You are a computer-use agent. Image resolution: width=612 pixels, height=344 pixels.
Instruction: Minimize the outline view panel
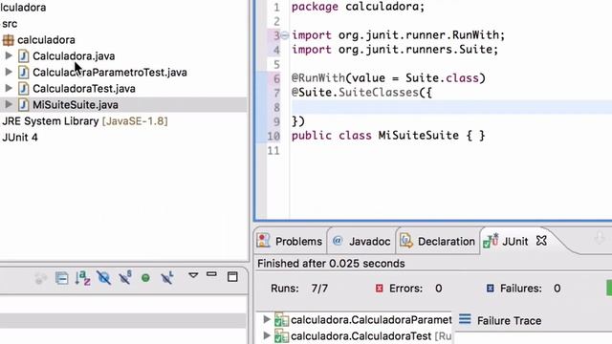(x=211, y=274)
